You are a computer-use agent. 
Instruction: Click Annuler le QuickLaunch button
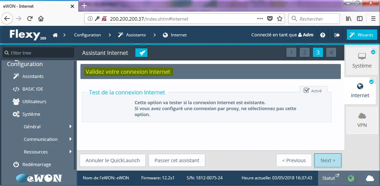point(113,160)
